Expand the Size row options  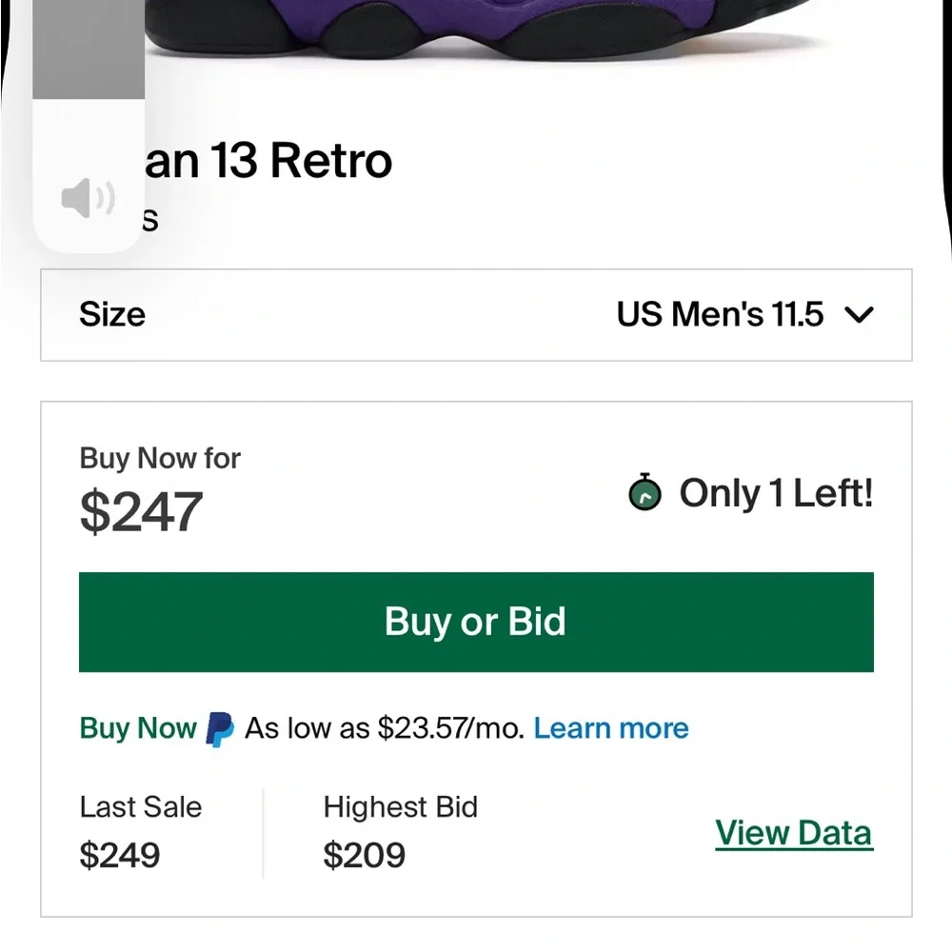coord(476,315)
